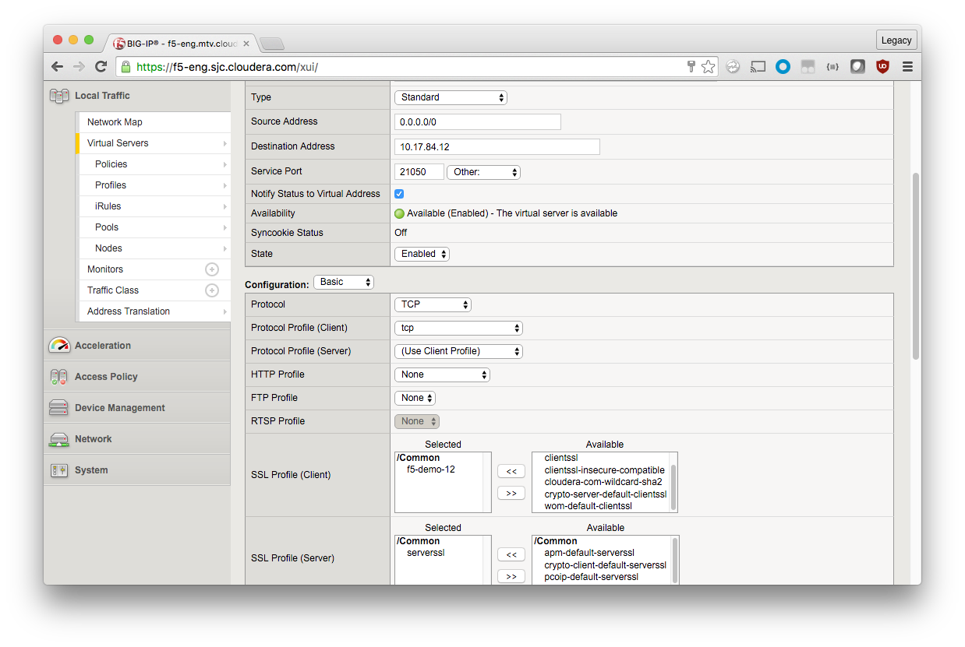Change the State dropdown from Enabled
This screenshot has width=965, height=647.
pyautogui.click(x=422, y=254)
